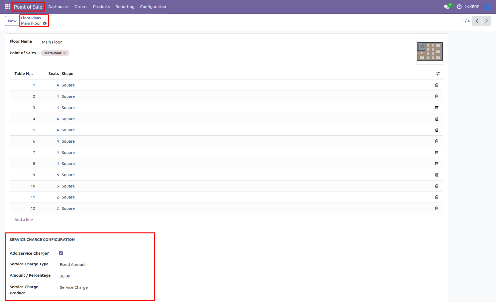This screenshot has width=496, height=303.
Task: Go back to Floor Plans breadcrumb
Action: (31, 18)
